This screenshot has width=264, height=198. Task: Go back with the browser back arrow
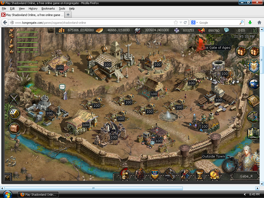click(x=5, y=23)
